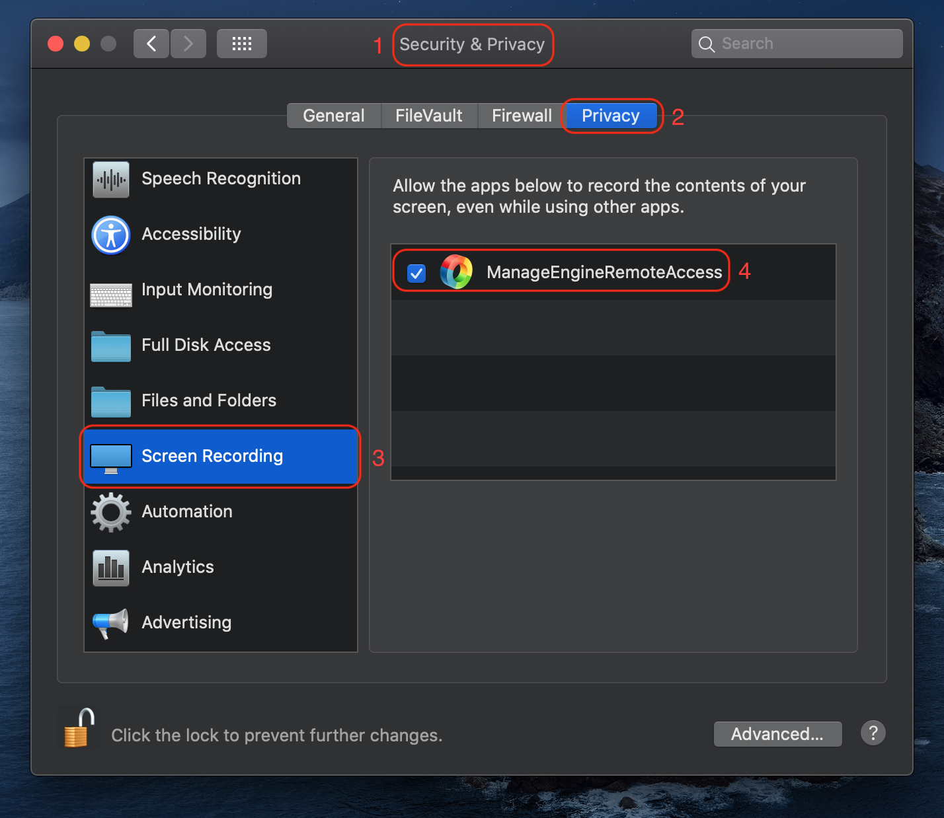
Task: Click the ManageEngineRemoteAccess app icon
Action: 456,272
